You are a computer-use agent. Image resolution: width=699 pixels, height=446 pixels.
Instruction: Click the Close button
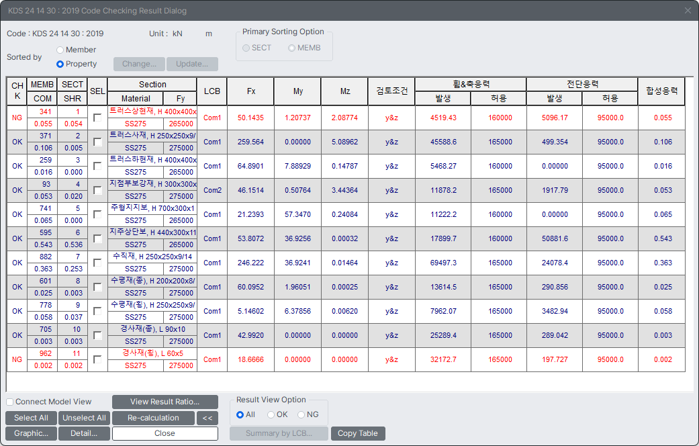click(x=165, y=433)
